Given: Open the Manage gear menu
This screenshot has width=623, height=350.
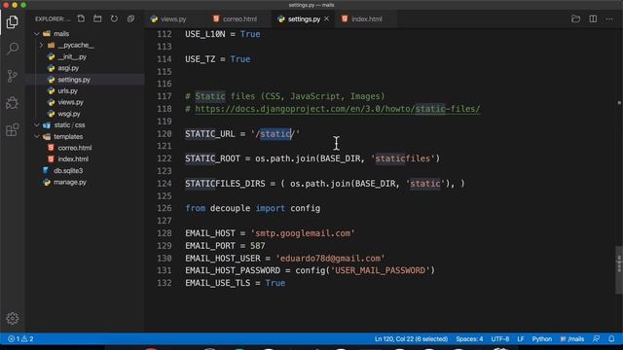Looking at the screenshot, I should coord(13,318).
